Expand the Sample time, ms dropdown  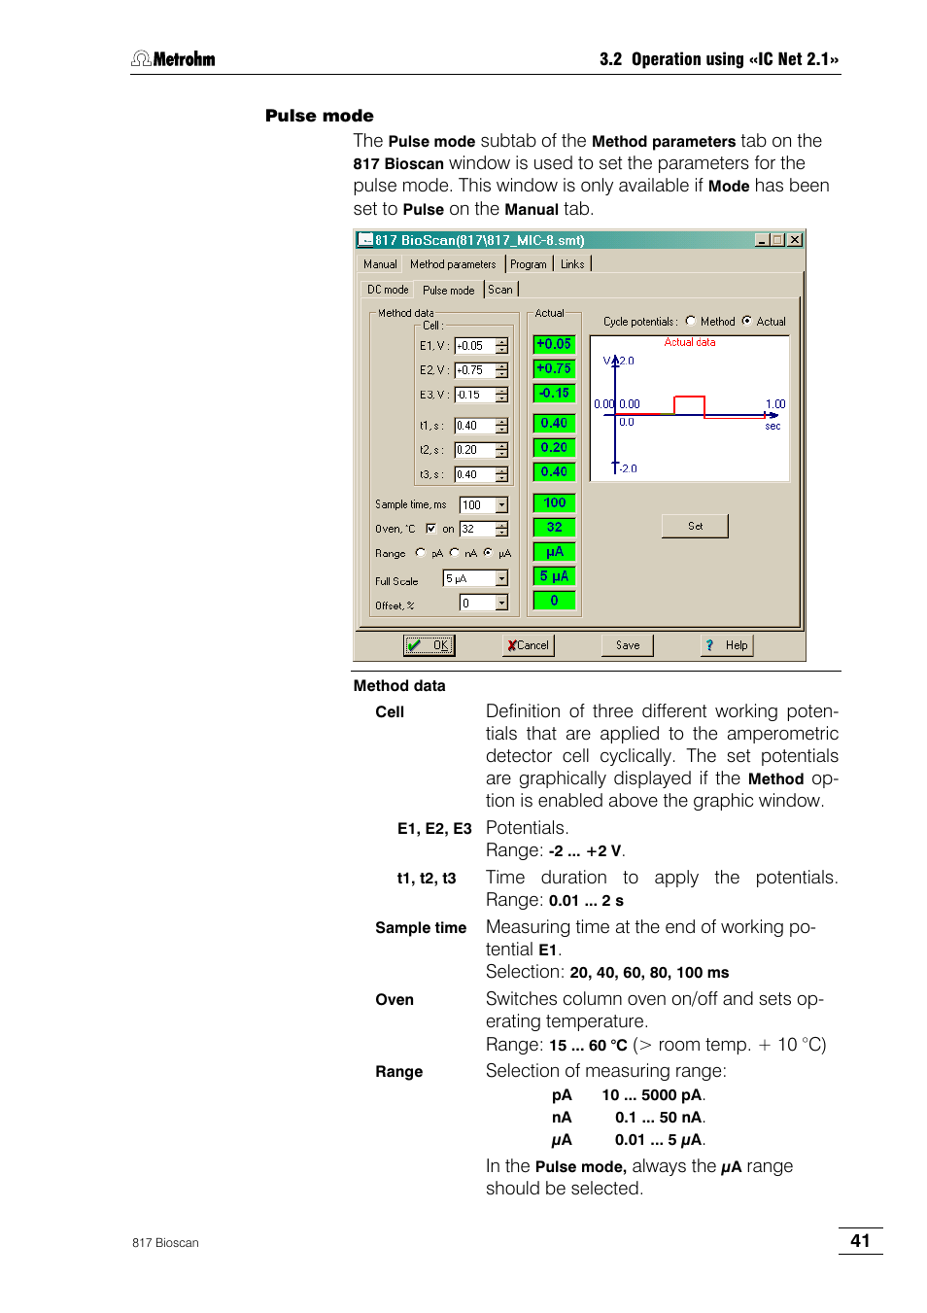[x=501, y=505]
